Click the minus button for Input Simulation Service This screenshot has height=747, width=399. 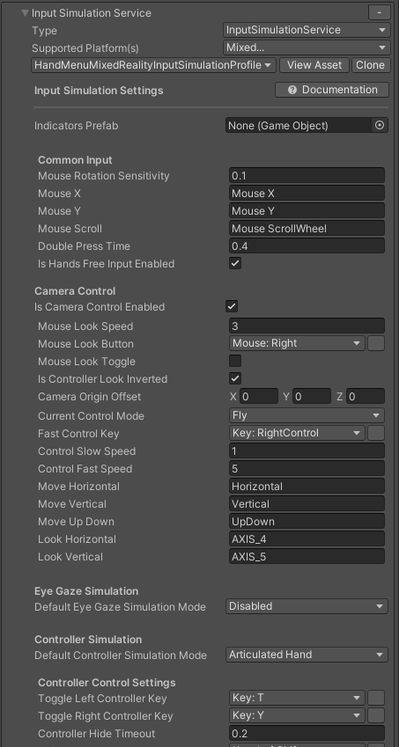pyautogui.click(x=379, y=12)
